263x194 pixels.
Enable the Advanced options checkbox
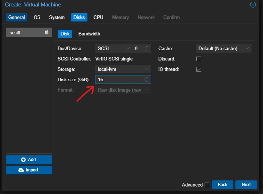(207, 185)
